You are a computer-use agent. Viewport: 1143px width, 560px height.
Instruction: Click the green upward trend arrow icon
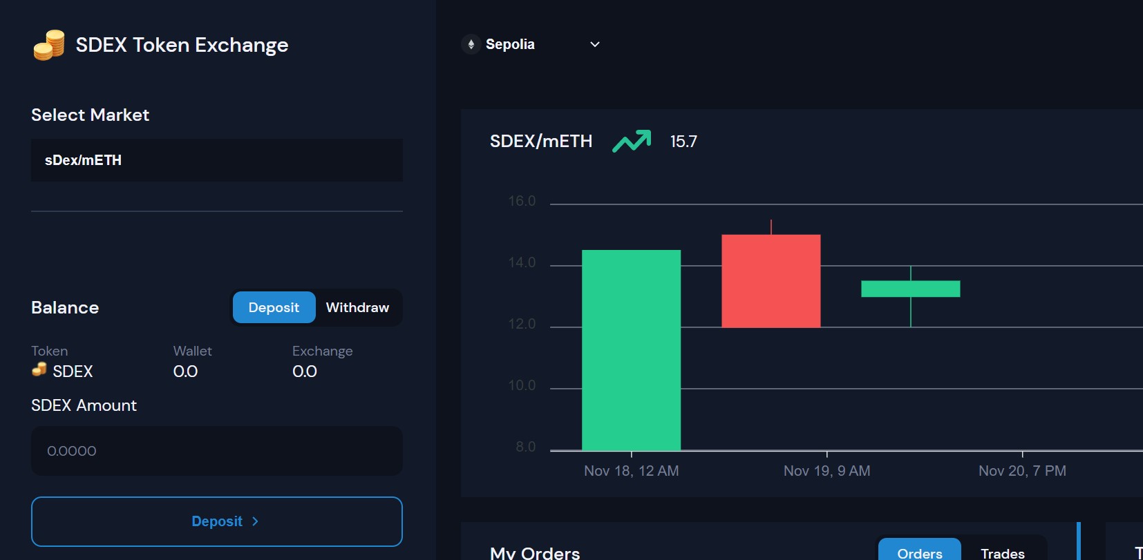pos(631,141)
